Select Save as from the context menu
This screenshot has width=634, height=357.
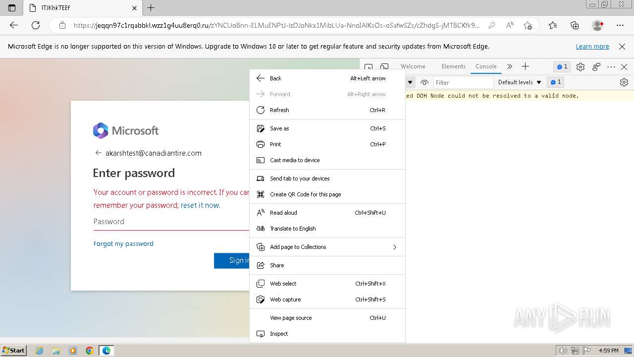(327, 128)
